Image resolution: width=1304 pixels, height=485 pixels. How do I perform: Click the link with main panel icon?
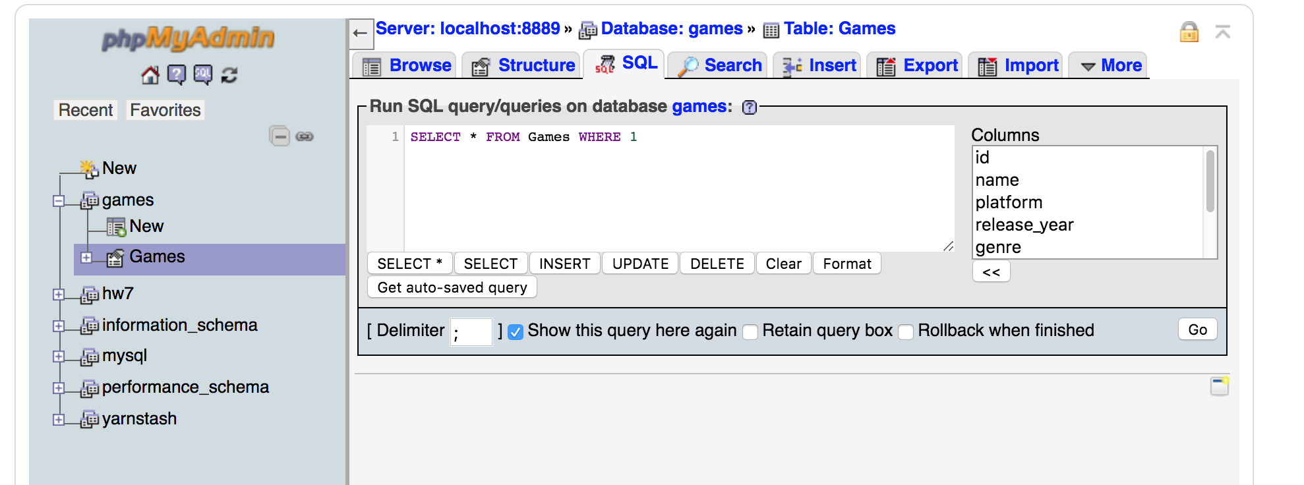[x=305, y=136]
